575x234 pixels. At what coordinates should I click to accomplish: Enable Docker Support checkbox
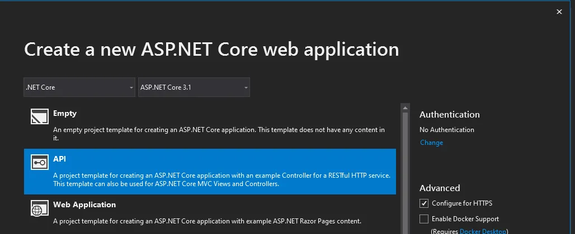[424, 219]
